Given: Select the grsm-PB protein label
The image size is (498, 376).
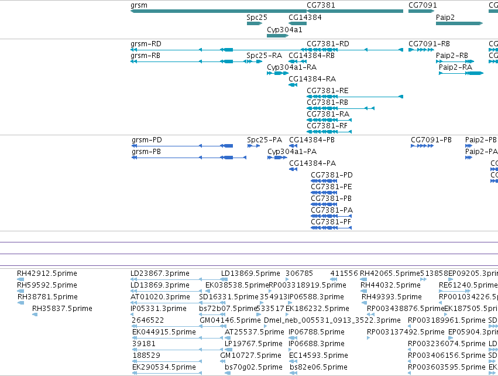Looking at the screenshot, I should click(146, 152).
